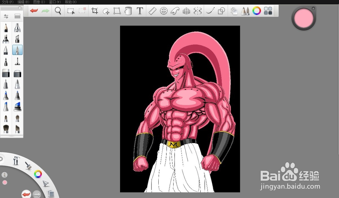The height and width of the screenshot is (198, 339).
Task: Open the Layer editor pages icon
Action: pos(234,11)
